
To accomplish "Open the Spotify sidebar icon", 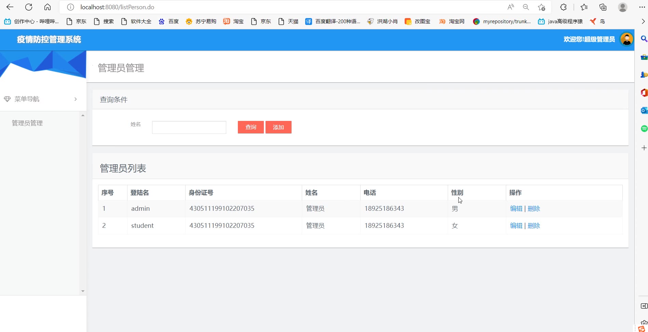I will pos(644,128).
